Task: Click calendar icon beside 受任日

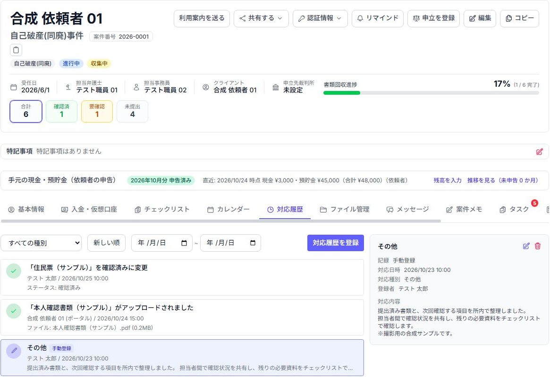Action: [14, 87]
